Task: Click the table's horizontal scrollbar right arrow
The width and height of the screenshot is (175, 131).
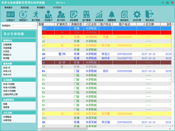Action: [170, 129]
